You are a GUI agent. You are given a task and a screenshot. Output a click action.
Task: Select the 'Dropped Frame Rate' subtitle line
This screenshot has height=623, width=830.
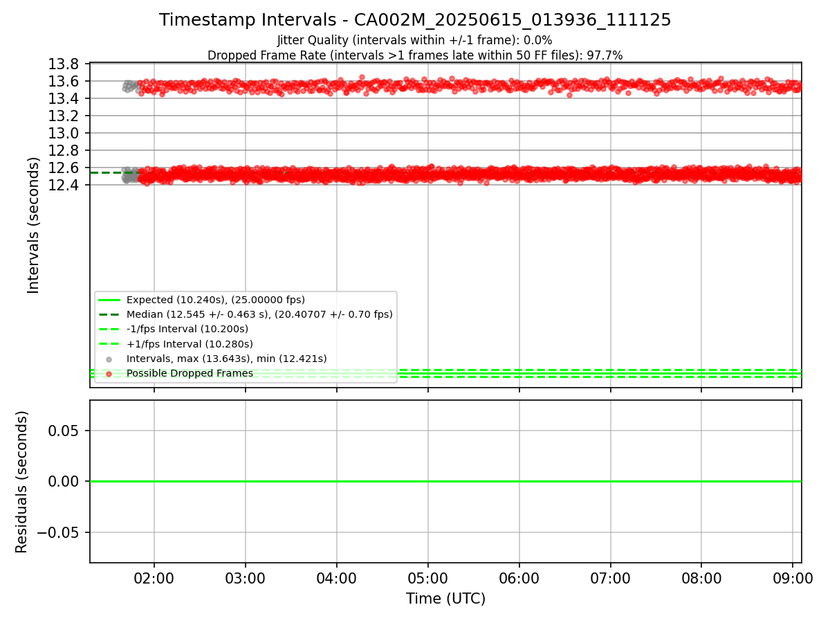[415, 55]
